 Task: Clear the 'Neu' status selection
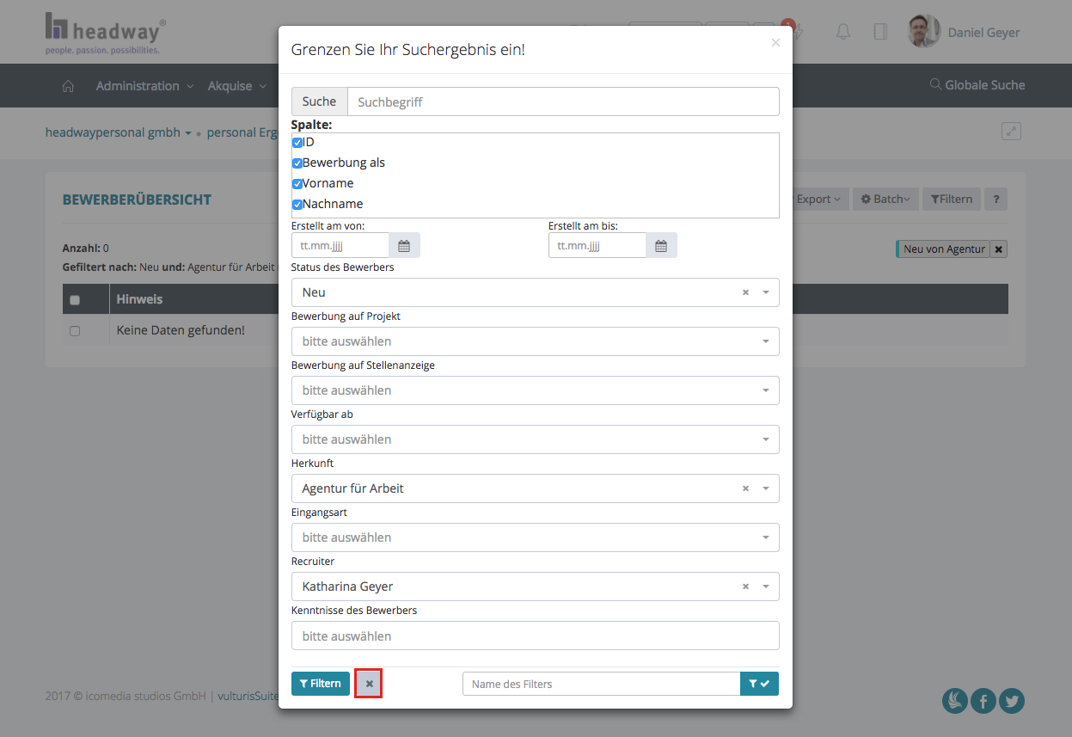point(745,292)
